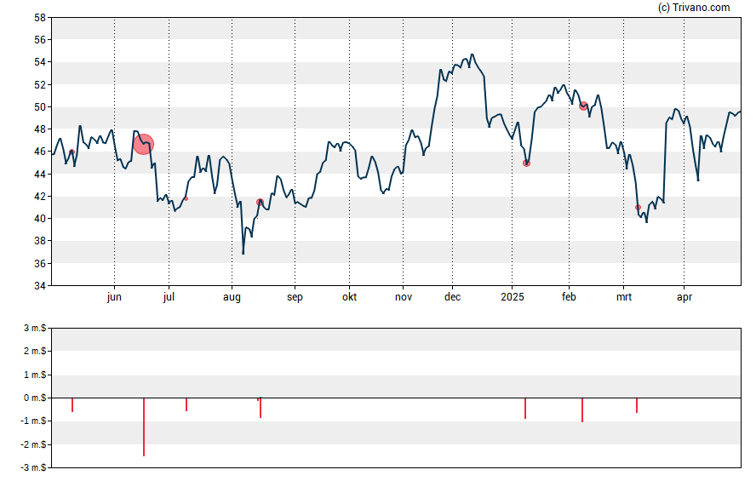The image size is (756, 481).
Task: Click the 50 price axis label
Action: tap(40, 107)
